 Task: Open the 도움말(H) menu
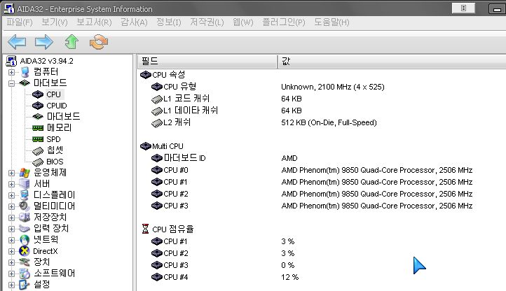coord(331,22)
